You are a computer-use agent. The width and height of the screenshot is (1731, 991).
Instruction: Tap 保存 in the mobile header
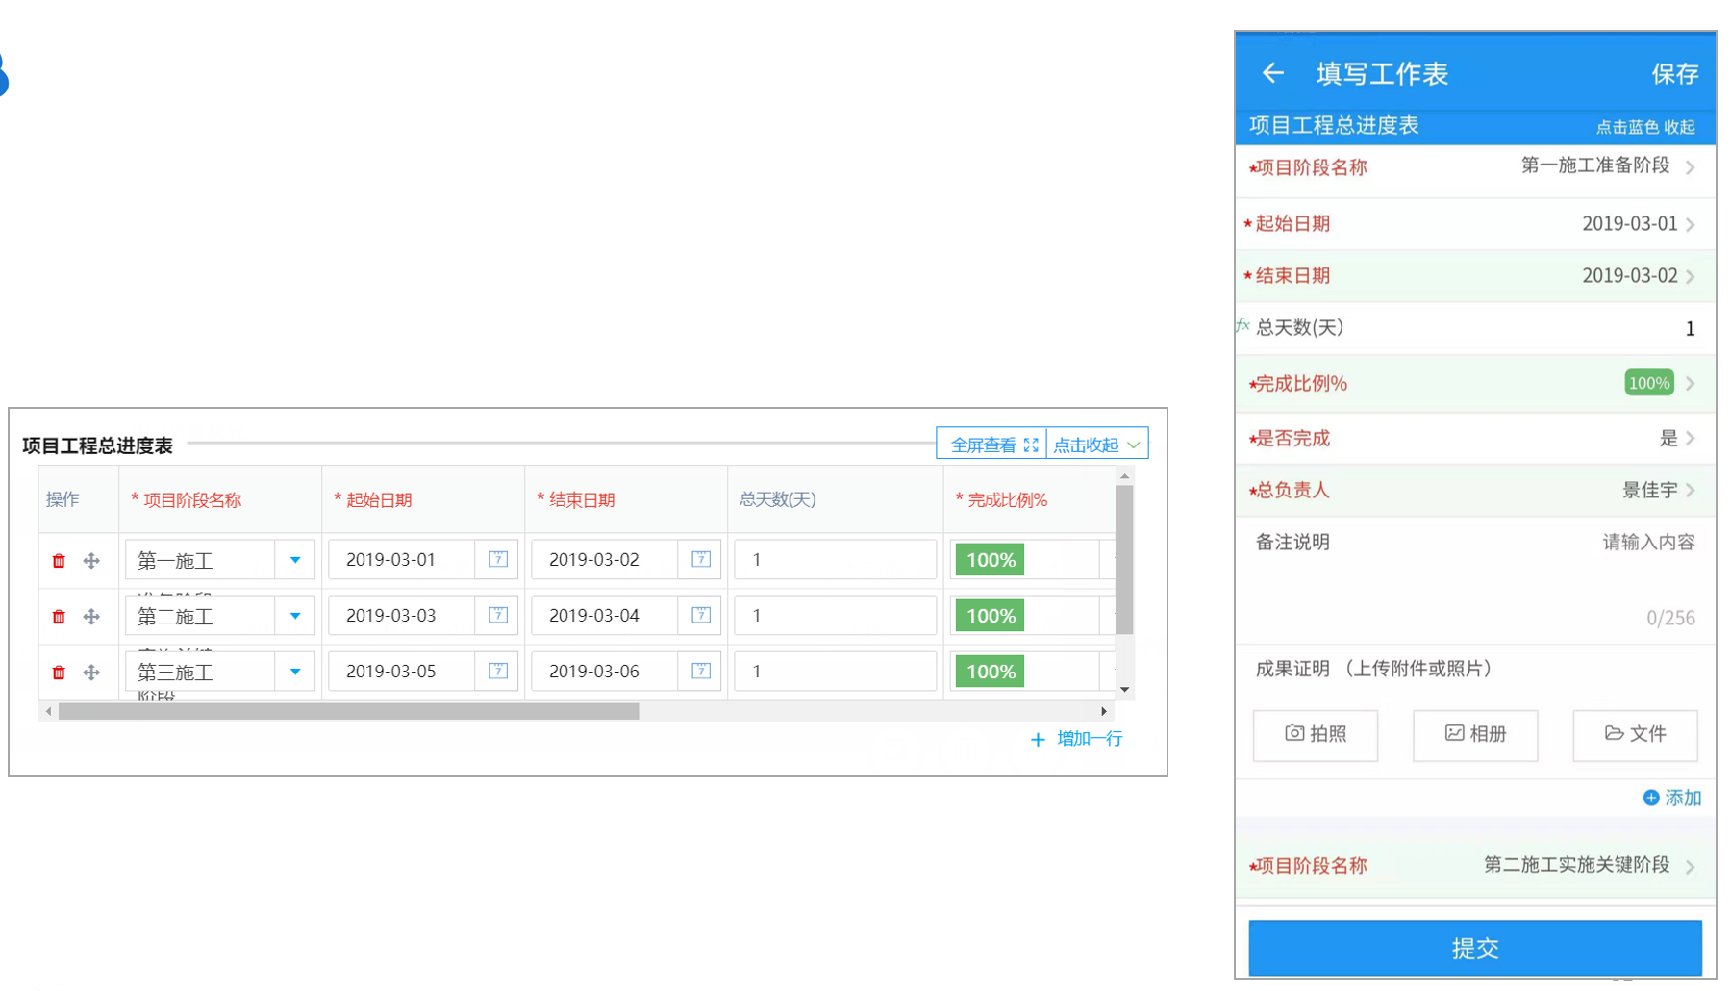1674,74
